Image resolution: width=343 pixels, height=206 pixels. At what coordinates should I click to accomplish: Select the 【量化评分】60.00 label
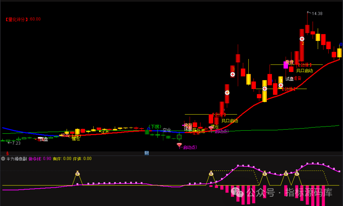[23, 19]
